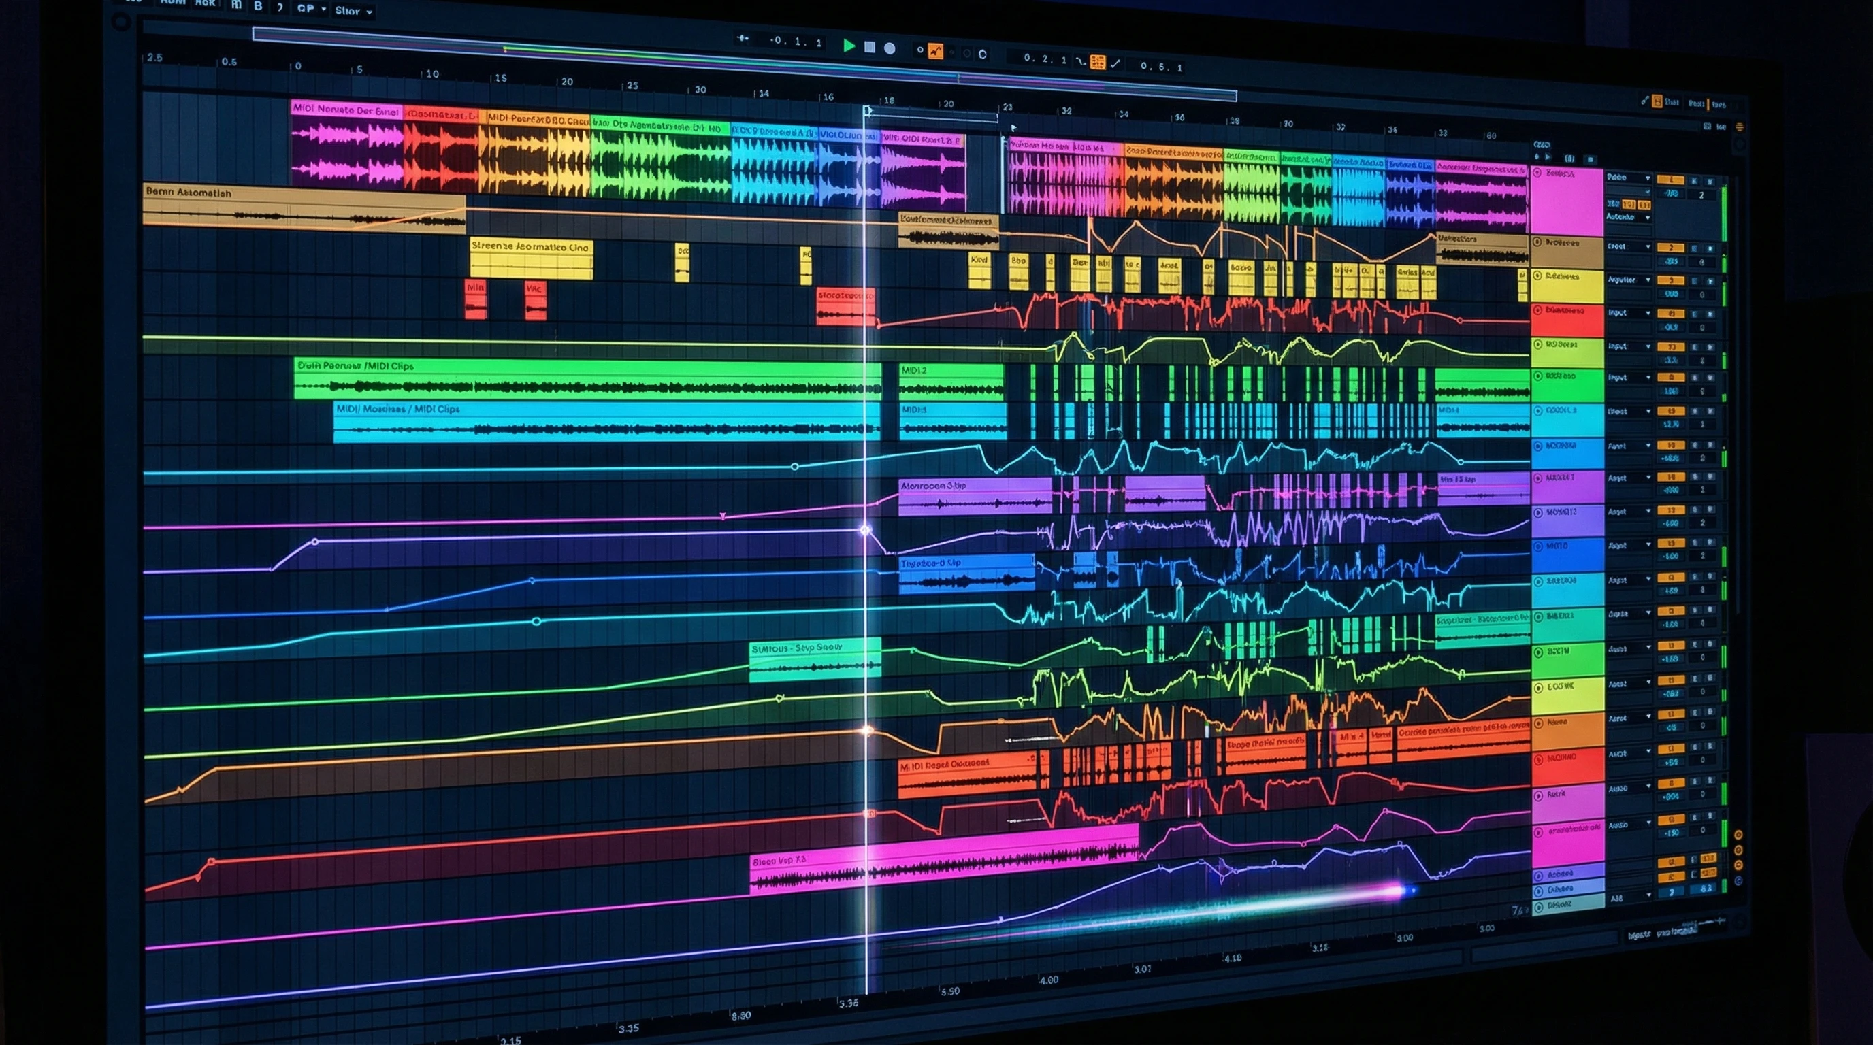Open the Argulter dropdown on yellow track

click(1628, 280)
